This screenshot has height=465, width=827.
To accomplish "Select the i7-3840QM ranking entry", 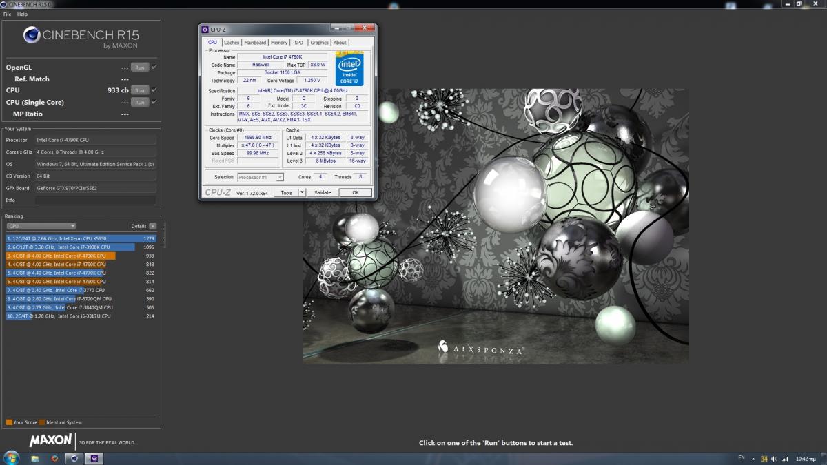I will 81,307.
